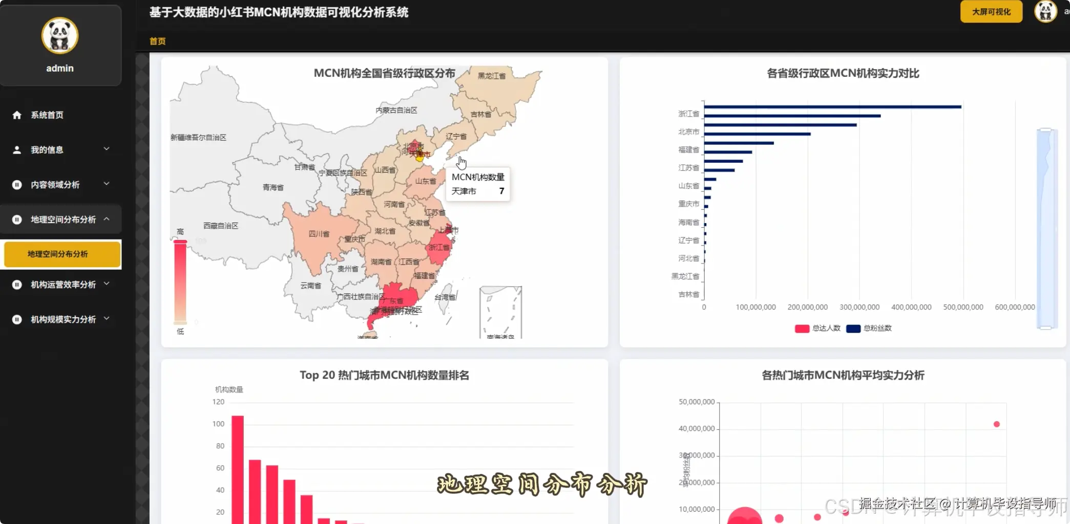Click 新疆维吾尔自治区 label on the map
Viewport: 1070px width, 524px height.
[x=199, y=137]
